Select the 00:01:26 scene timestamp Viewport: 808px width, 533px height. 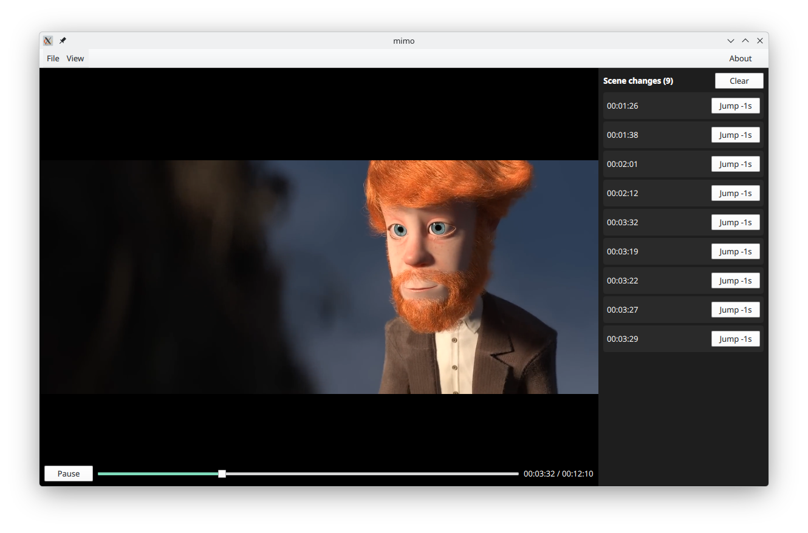622,106
